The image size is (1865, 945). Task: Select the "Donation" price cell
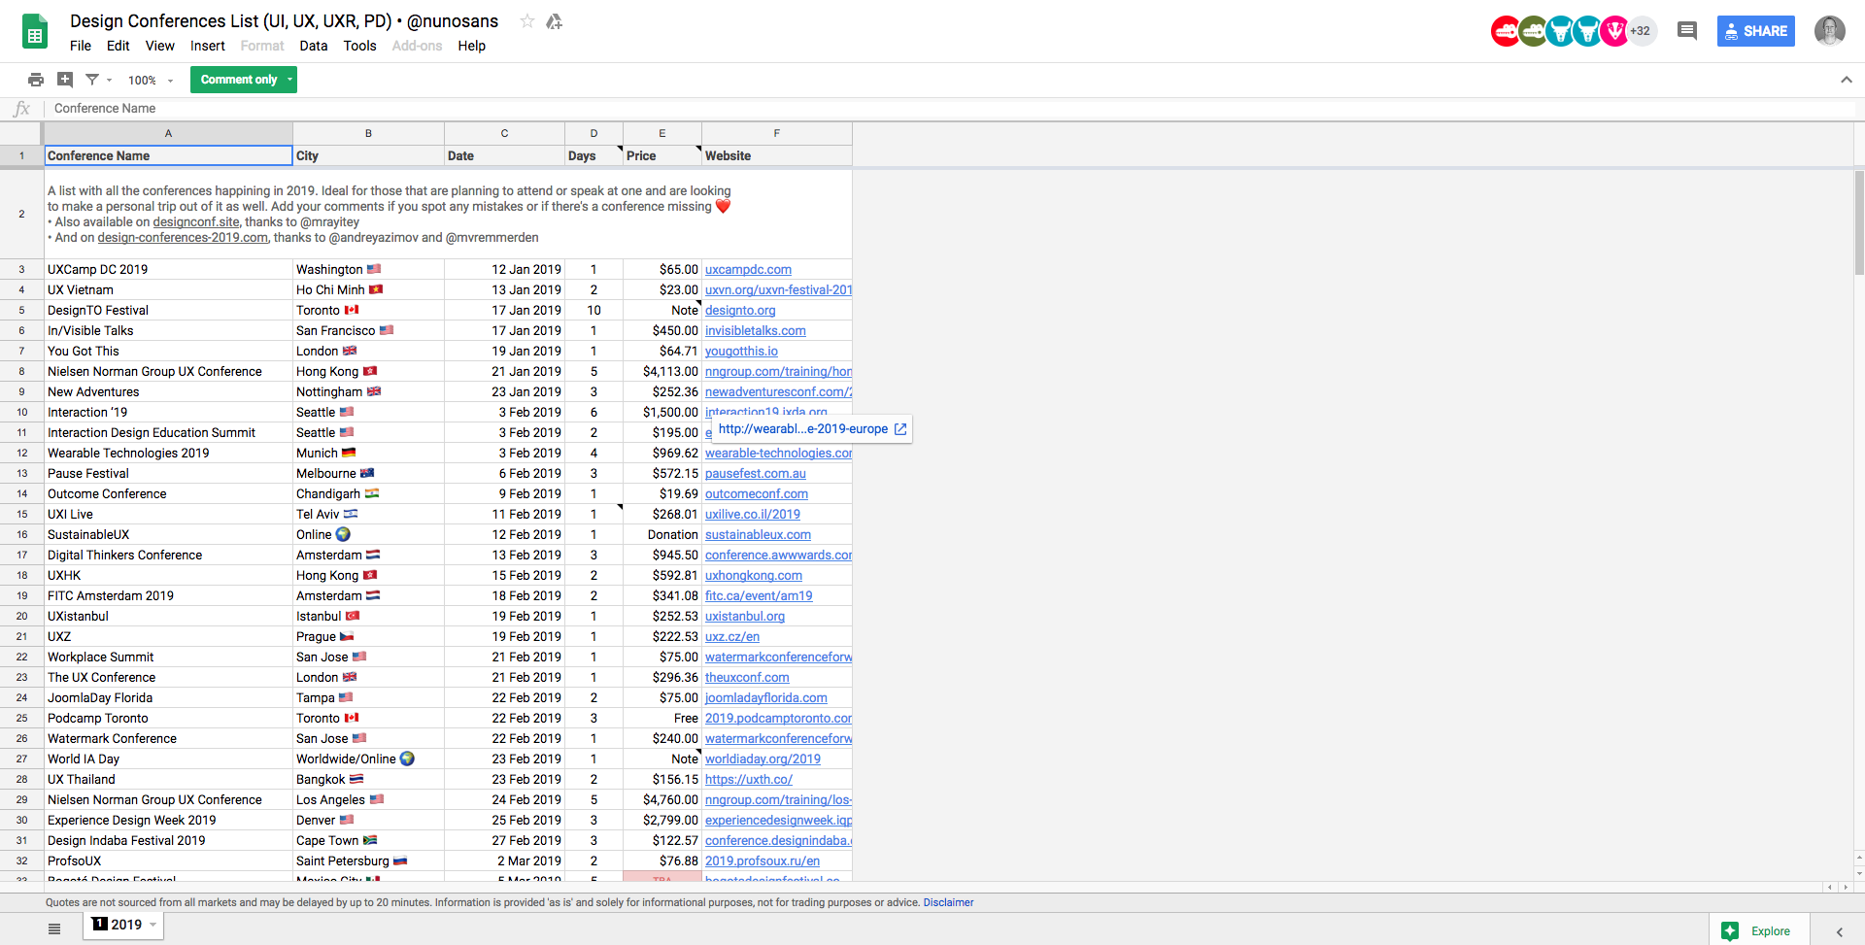[x=662, y=535]
